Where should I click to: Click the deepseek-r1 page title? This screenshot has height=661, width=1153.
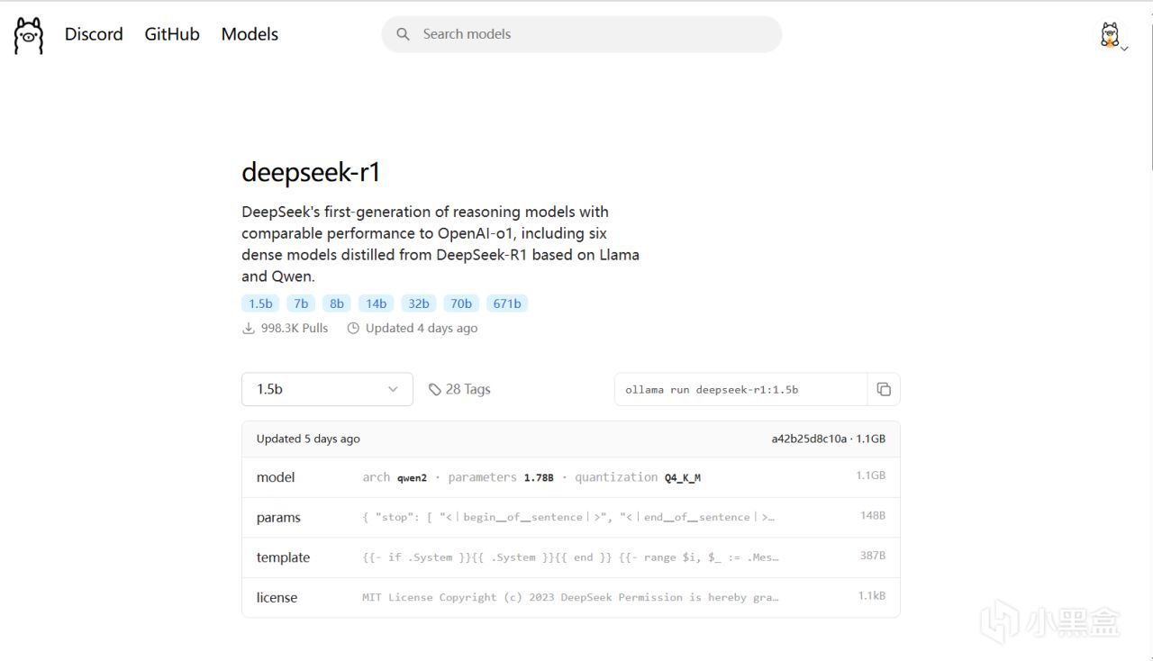tap(311, 172)
